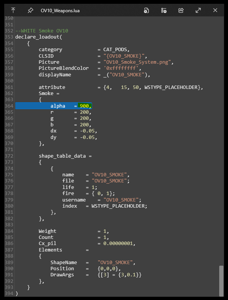
Task: Expand preview with the diagonal arrows icon
Action: click(198, 10)
